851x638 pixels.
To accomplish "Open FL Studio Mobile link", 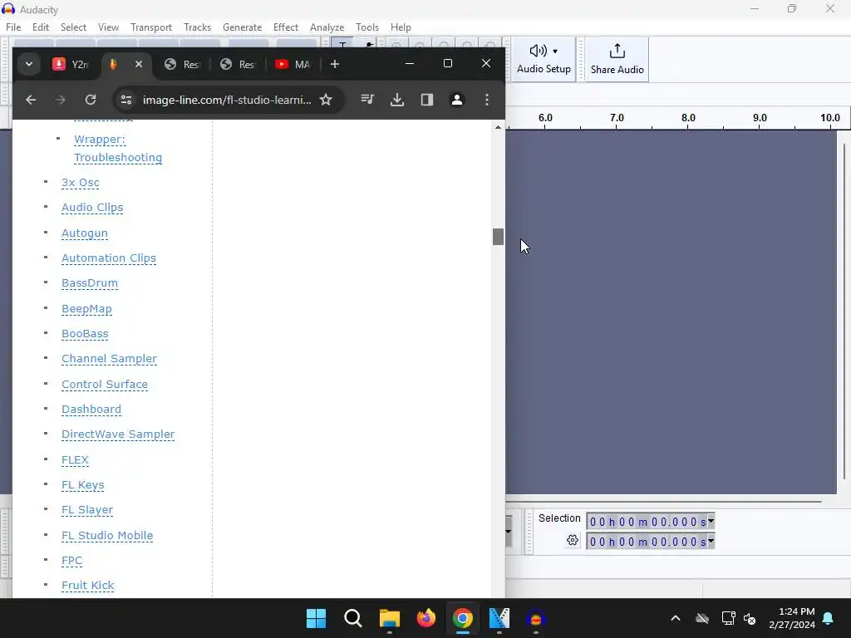I will (107, 535).
